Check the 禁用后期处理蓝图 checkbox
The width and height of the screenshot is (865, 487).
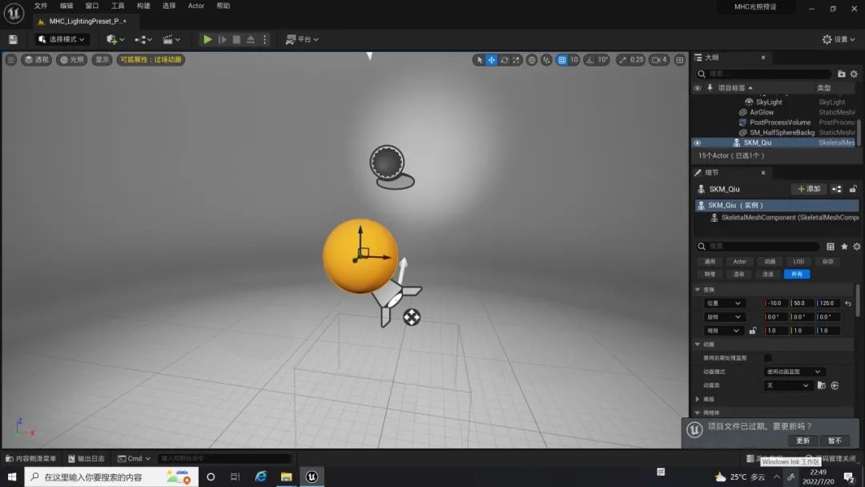coord(768,358)
